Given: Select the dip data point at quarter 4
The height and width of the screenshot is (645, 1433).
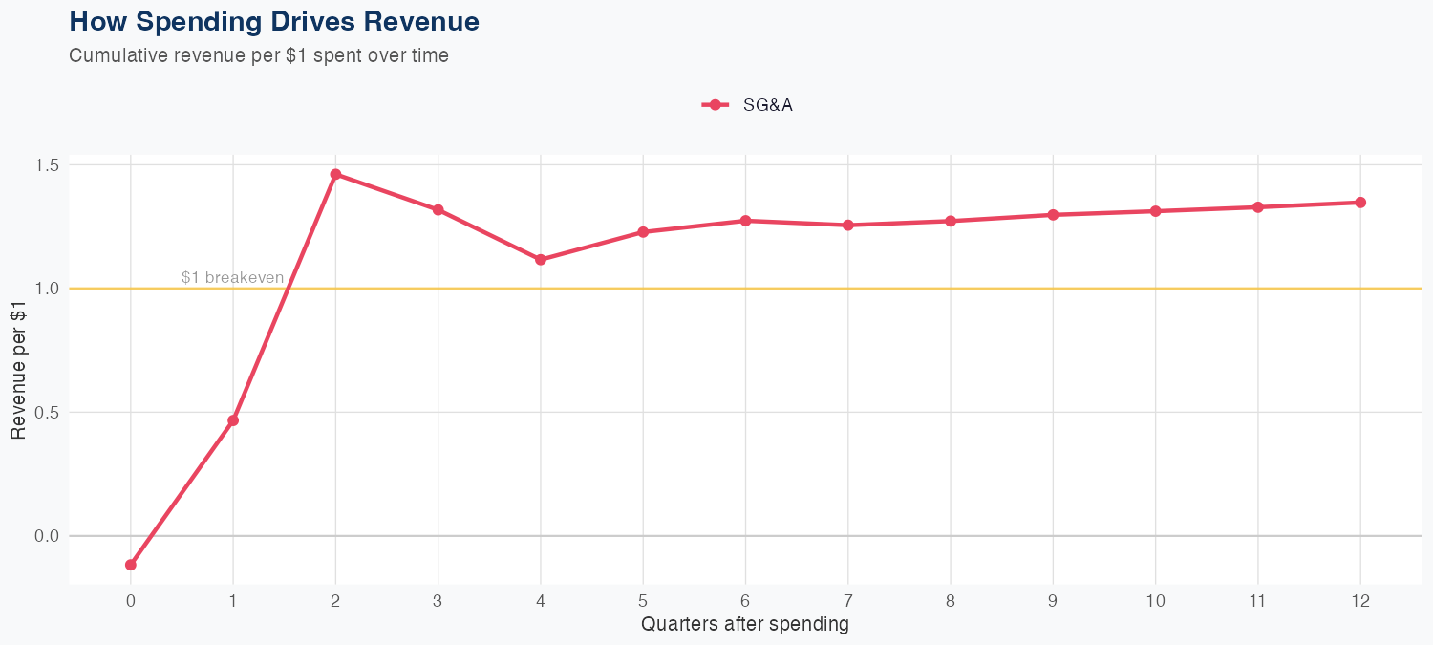Looking at the screenshot, I should [541, 260].
